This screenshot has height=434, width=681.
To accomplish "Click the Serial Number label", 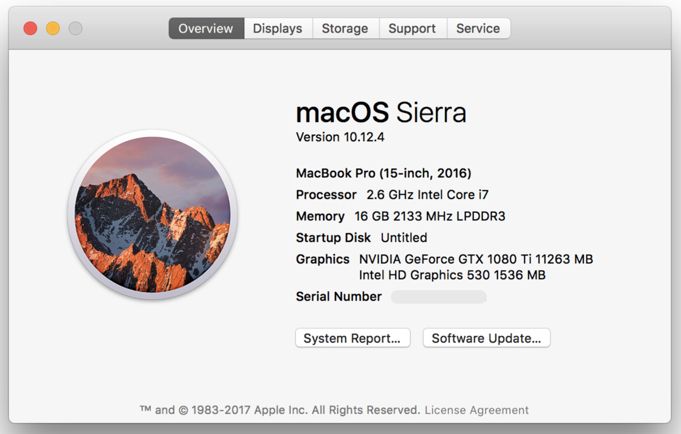I will point(339,297).
